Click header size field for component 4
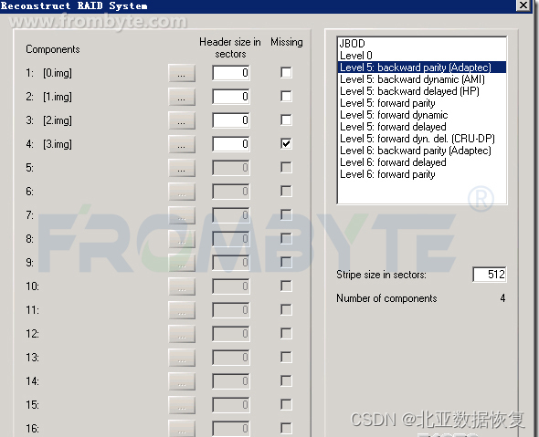The width and height of the screenshot is (539, 437). point(231,144)
